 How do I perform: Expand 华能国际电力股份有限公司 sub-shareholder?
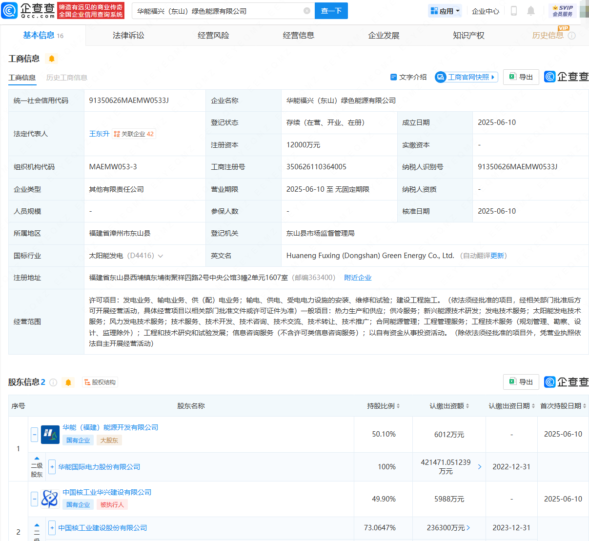tap(52, 467)
